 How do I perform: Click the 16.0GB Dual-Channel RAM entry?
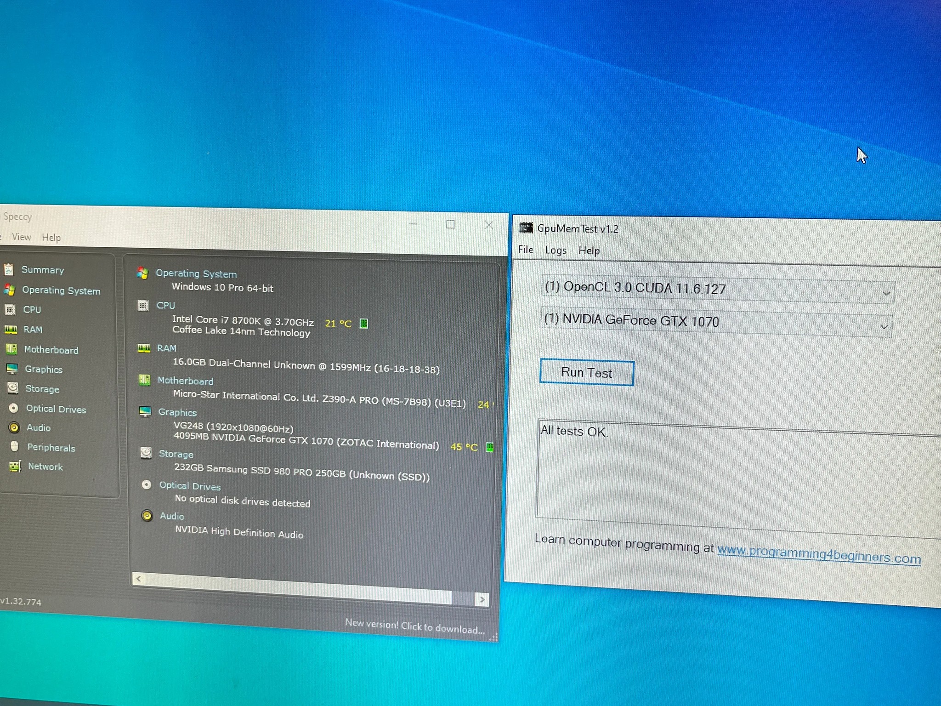[306, 365]
